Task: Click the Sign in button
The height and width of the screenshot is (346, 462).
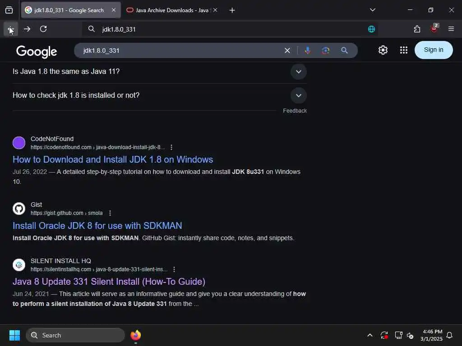Action: 434,50
